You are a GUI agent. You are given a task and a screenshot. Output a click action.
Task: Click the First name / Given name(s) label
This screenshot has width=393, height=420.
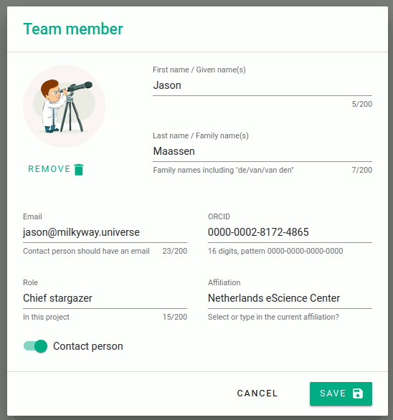point(199,70)
